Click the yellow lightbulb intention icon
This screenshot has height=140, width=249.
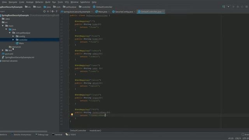pyautogui.click(x=72, y=114)
